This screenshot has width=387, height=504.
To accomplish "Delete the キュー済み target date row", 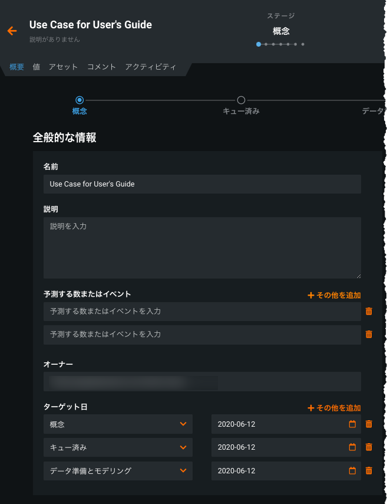I will tap(369, 447).
